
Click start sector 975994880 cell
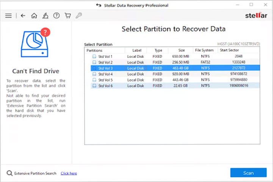click(238, 80)
